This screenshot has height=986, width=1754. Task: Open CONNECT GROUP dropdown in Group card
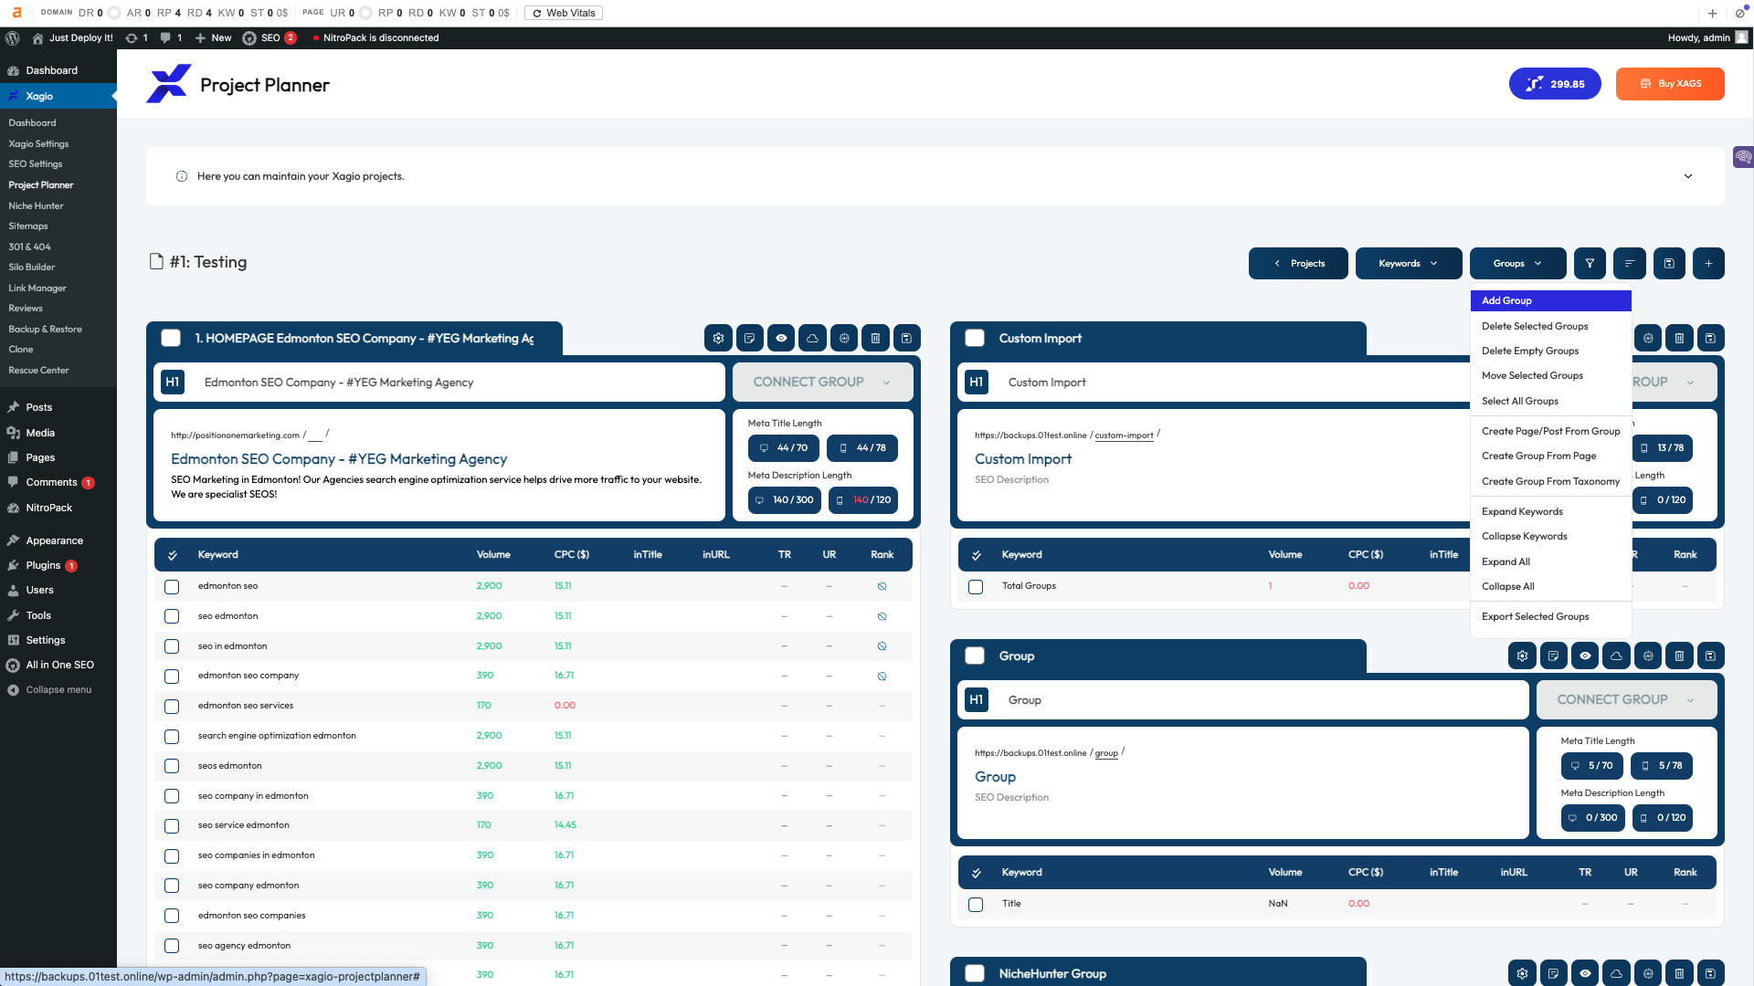click(1626, 699)
